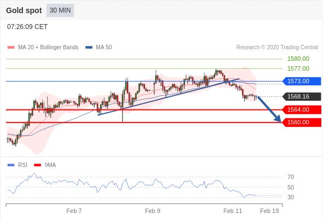The height and width of the screenshot is (219, 323).
Task: Click the Research Trading Central copyright text
Action: click(277, 48)
